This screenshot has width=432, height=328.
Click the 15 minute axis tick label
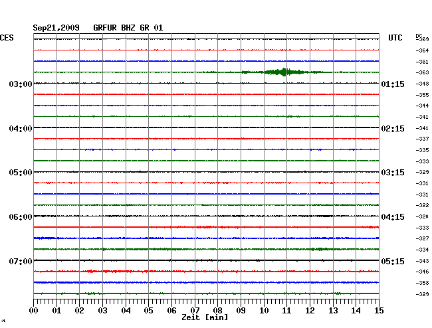click(379, 311)
